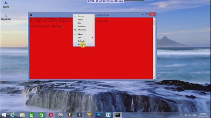Open the FL Studio fruit icon in taskbar

[x=70, y=115]
